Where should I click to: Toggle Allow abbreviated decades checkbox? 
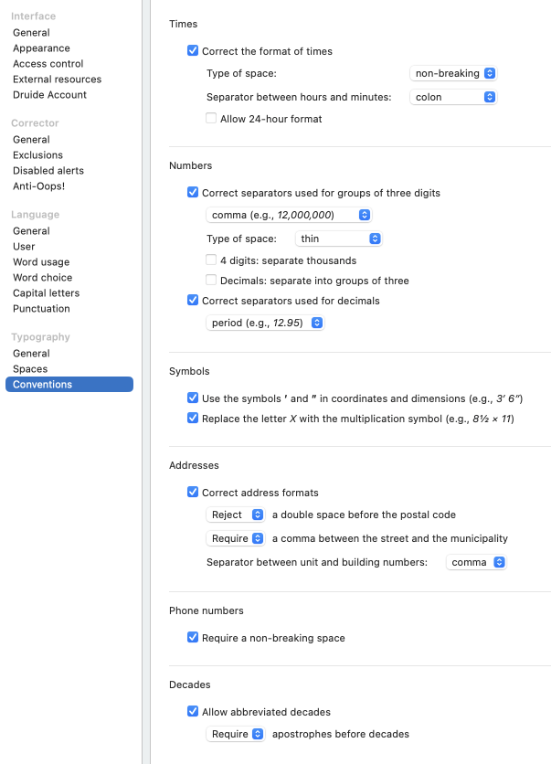tap(193, 712)
